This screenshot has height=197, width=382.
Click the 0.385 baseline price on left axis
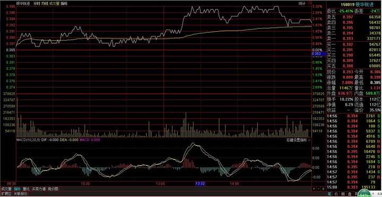pos(11,50)
